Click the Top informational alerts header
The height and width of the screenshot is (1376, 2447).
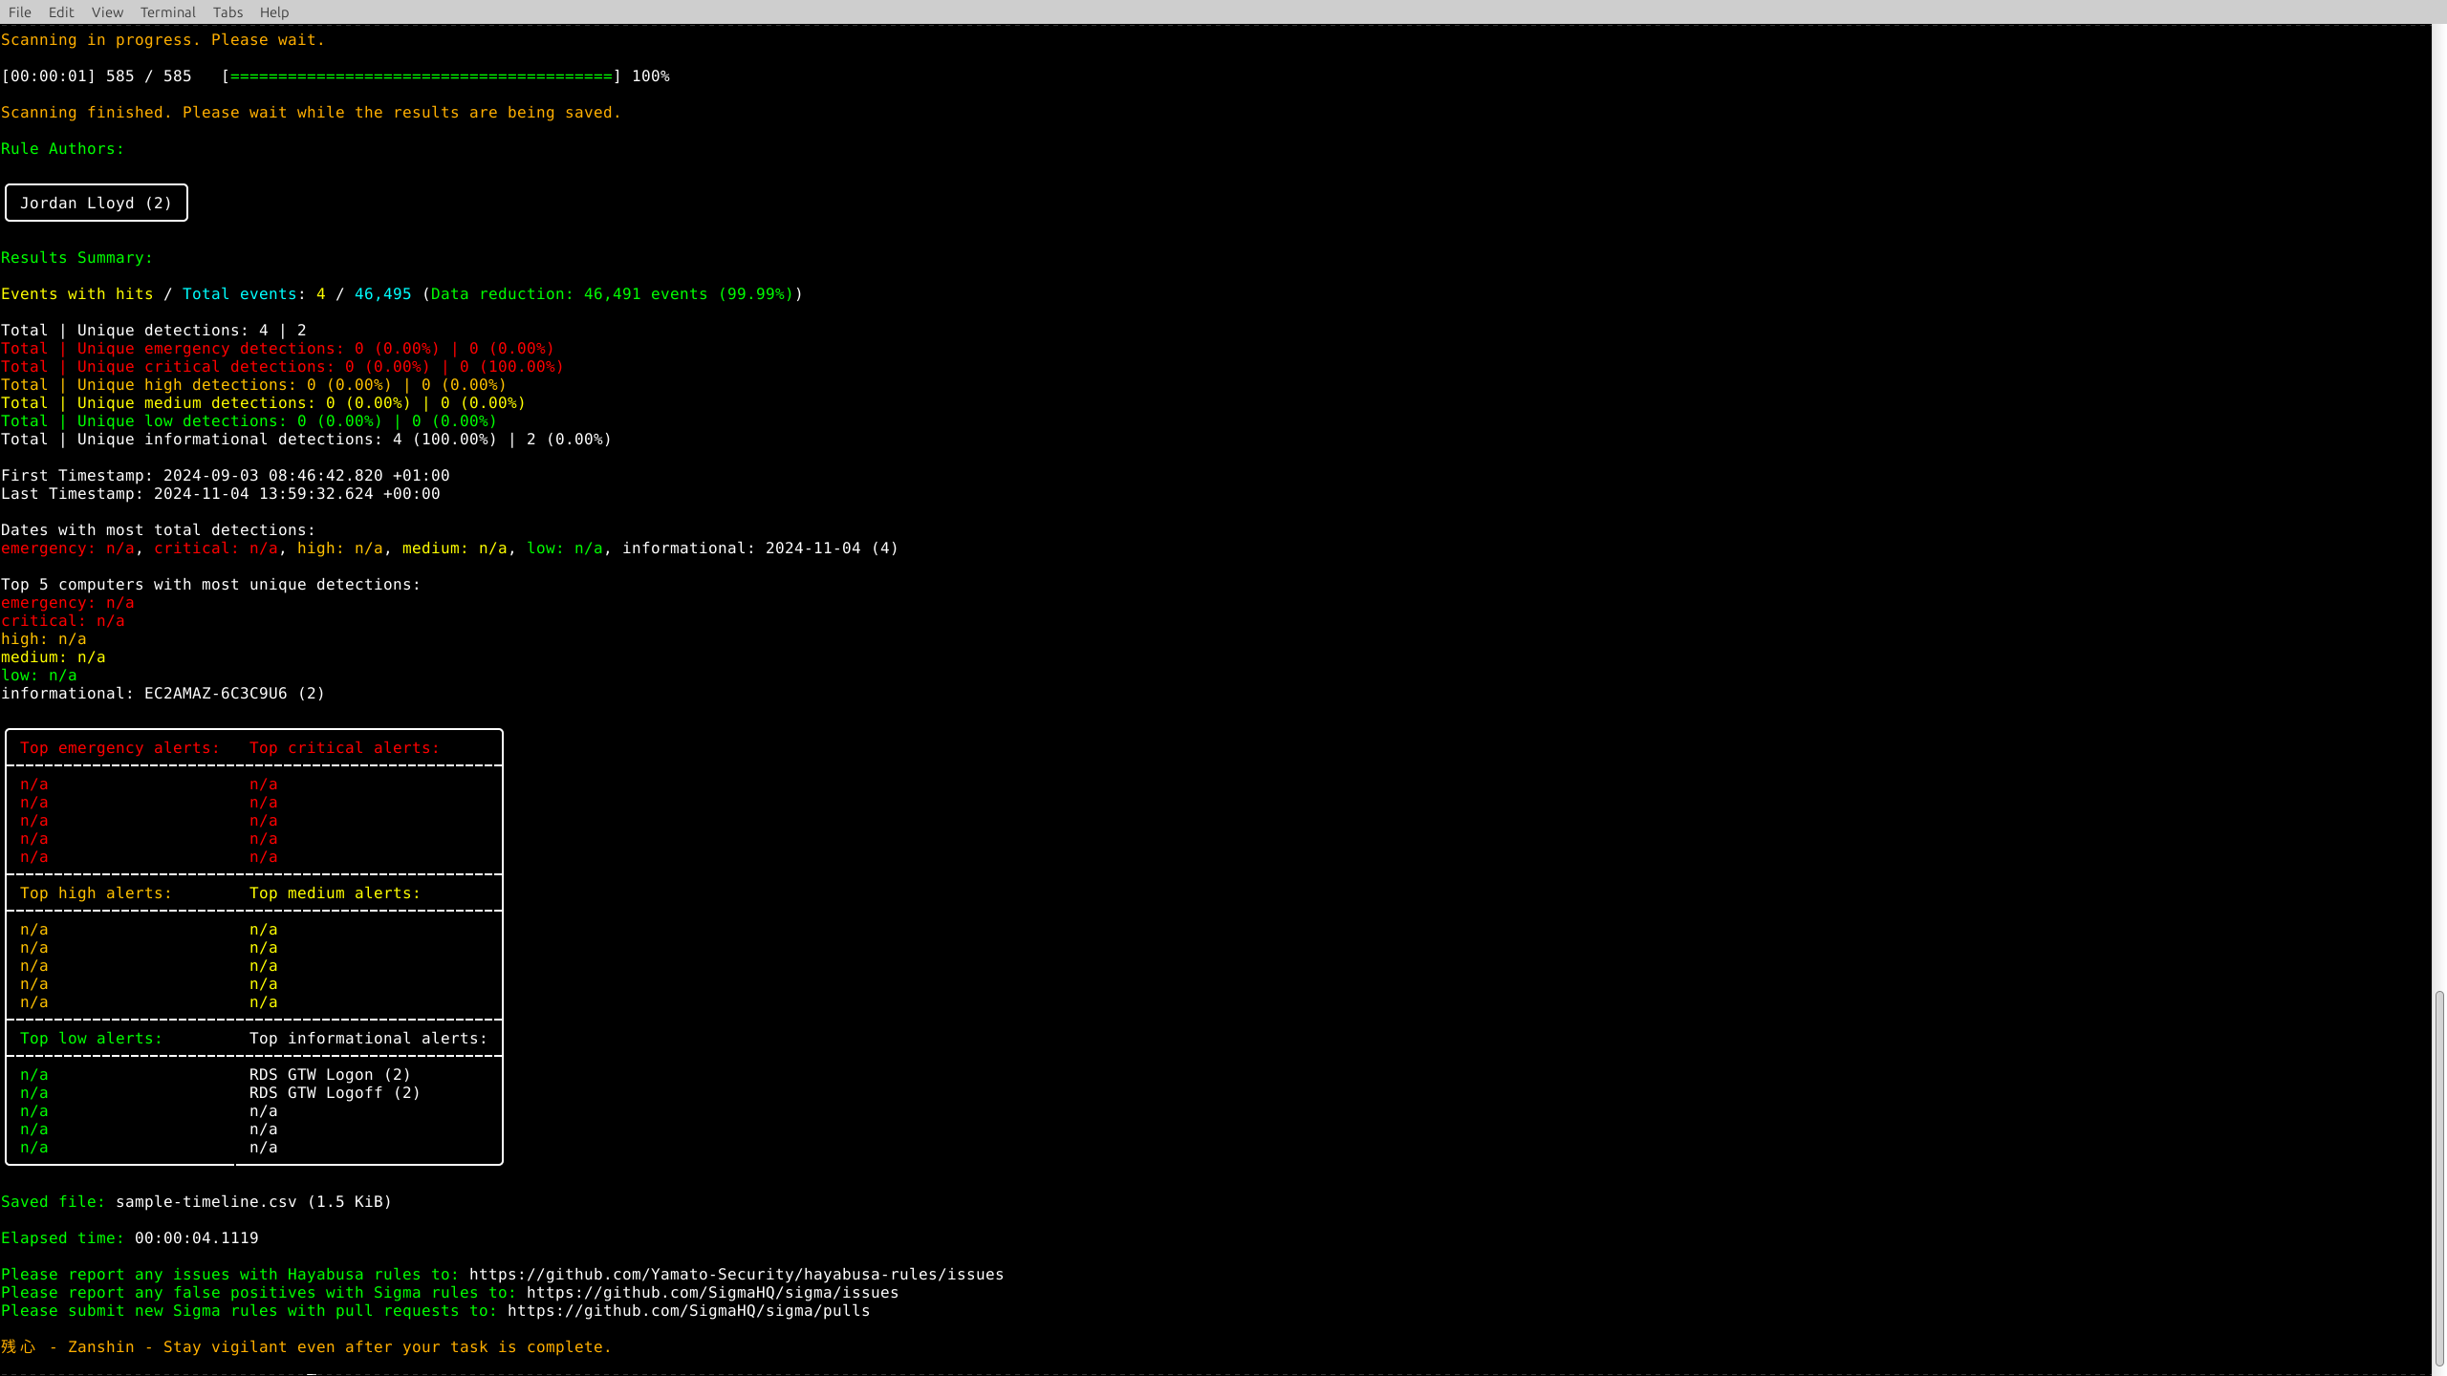point(368,1039)
